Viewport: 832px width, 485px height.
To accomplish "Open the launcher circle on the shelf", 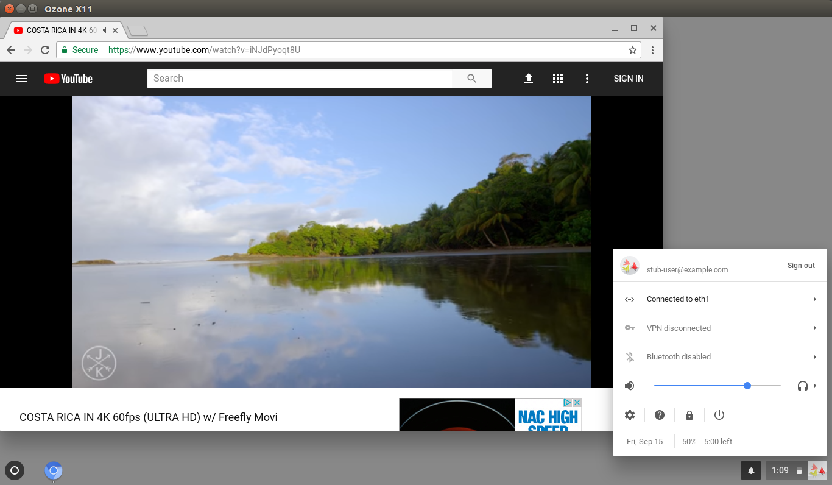I will click(x=15, y=470).
